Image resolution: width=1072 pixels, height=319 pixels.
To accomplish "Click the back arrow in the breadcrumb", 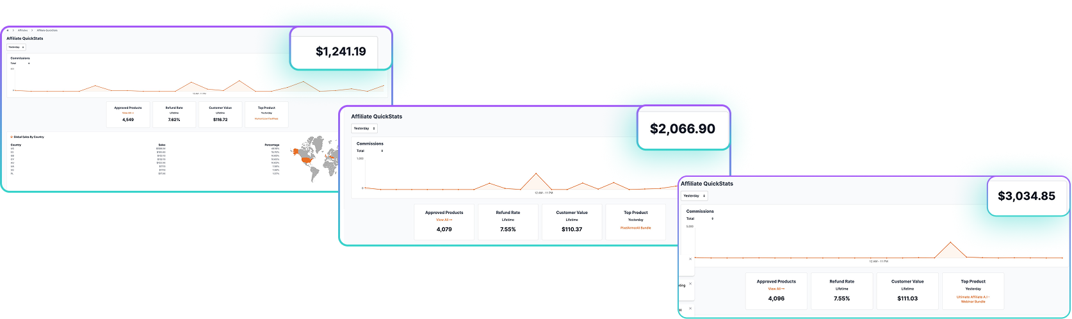I will [x=7, y=30].
